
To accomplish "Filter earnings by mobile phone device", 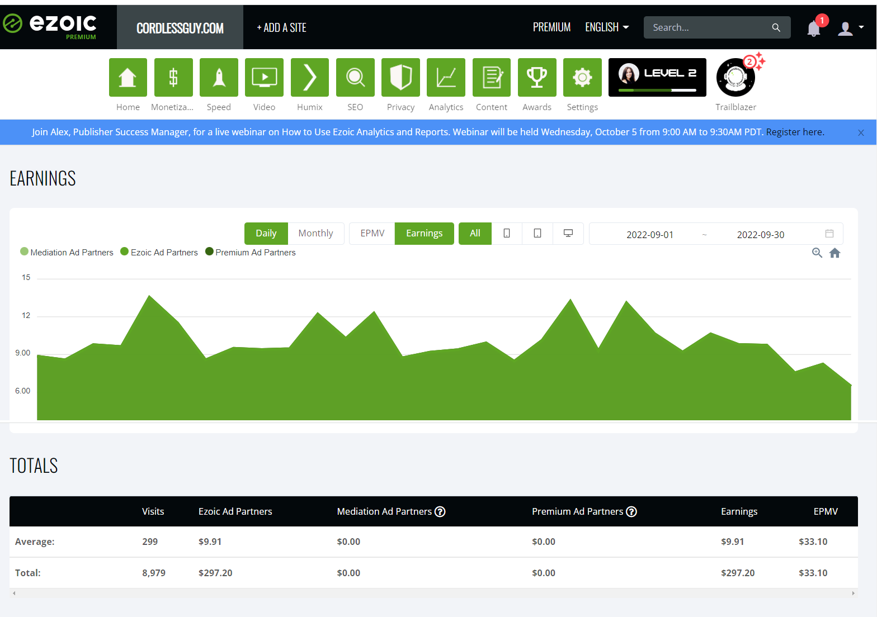I will click(x=507, y=233).
